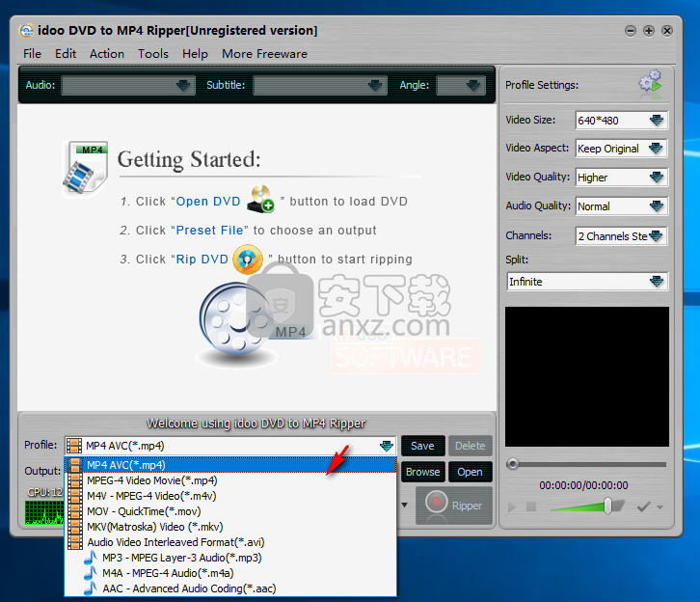Open the Action menu
Screen dimensions: 700x602
(107, 54)
